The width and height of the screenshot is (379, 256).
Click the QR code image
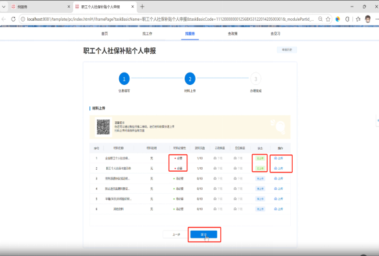click(x=103, y=127)
